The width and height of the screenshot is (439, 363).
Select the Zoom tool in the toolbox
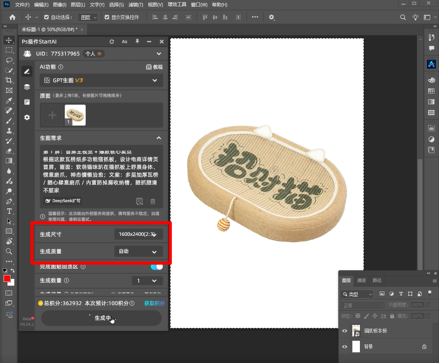point(9,252)
